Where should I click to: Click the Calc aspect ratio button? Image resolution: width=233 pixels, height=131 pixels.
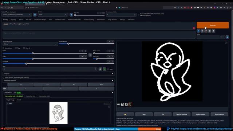pos(5,88)
